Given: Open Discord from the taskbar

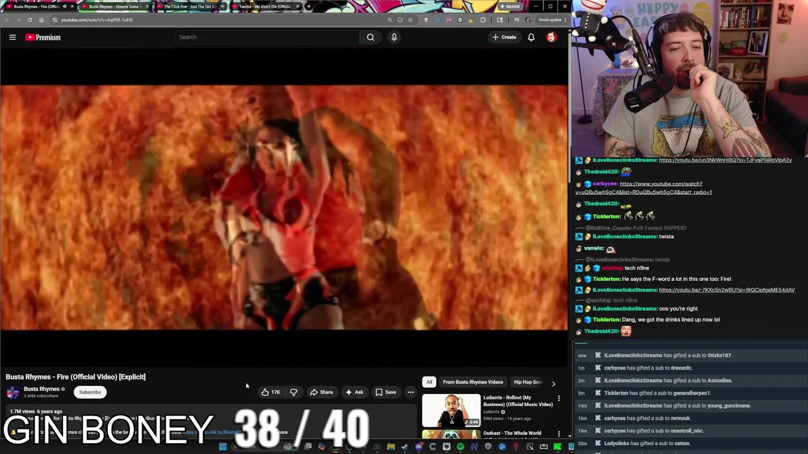Looking at the screenshot, I should pos(419,447).
